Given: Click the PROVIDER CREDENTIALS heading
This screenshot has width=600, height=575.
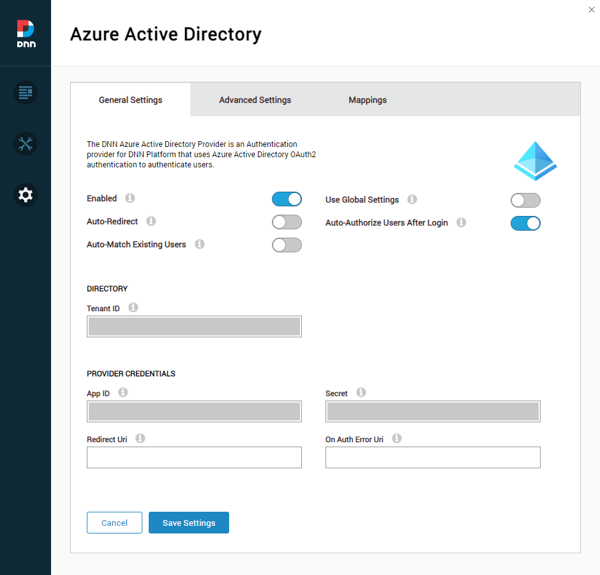Looking at the screenshot, I should pos(131,374).
